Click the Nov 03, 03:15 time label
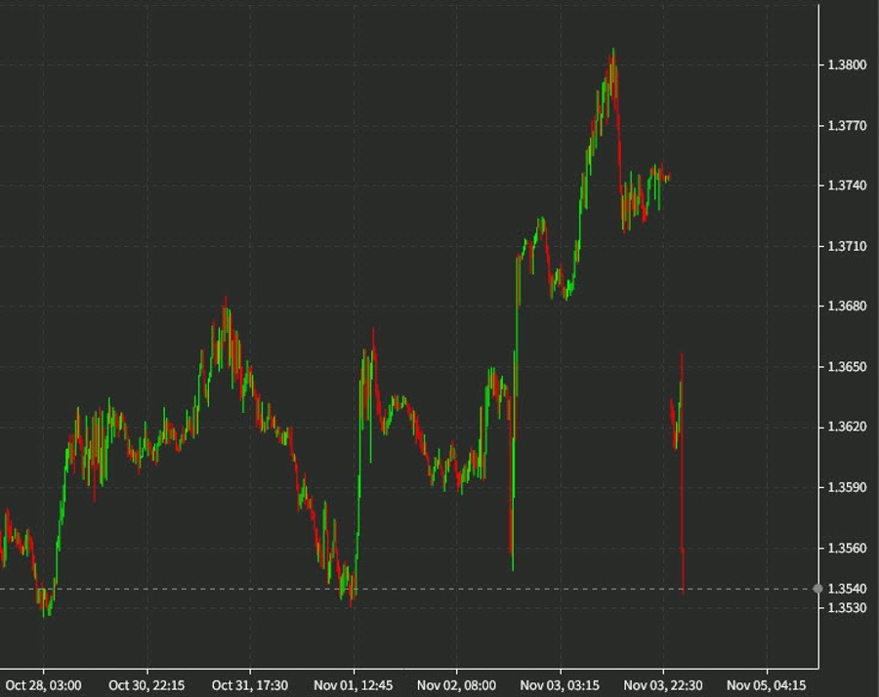The width and height of the screenshot is (879, 697). (560, 685)
